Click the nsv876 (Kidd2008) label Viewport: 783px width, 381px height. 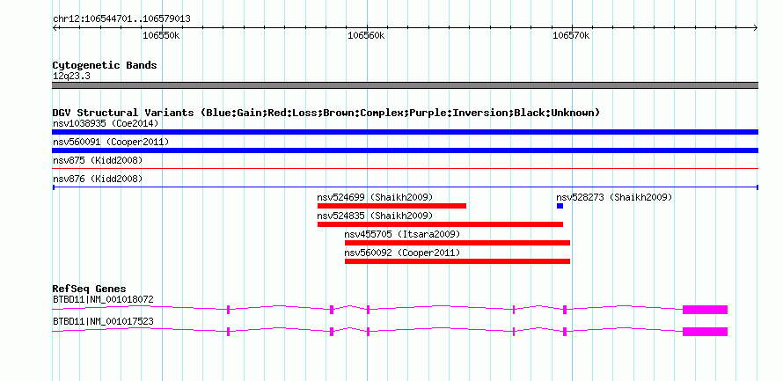[x=98, y=179]
